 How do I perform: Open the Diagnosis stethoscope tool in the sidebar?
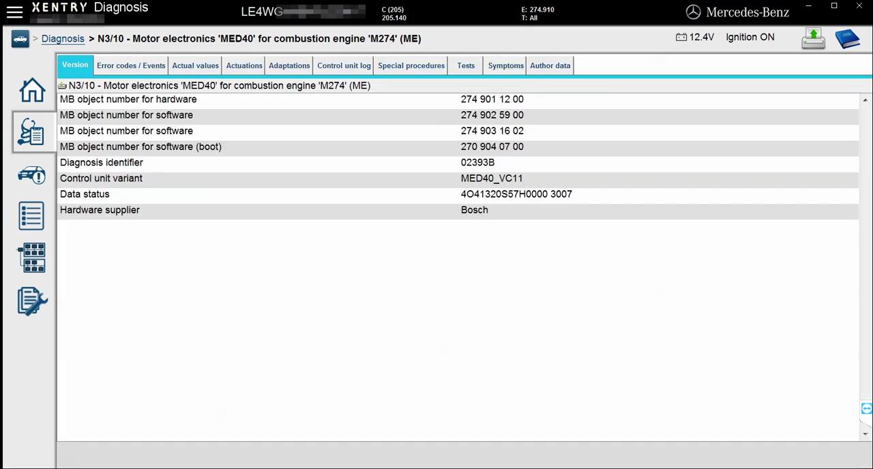32,132
